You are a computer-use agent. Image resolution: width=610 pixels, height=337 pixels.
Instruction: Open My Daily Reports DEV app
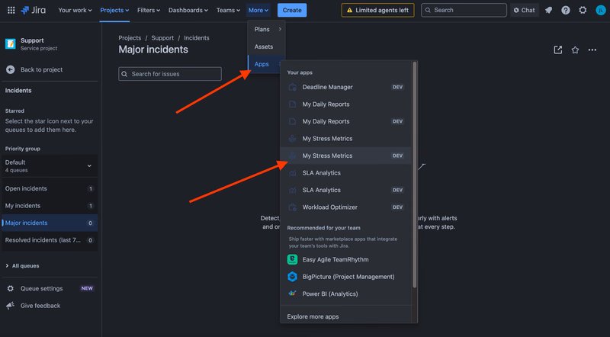tap(346, 121)
